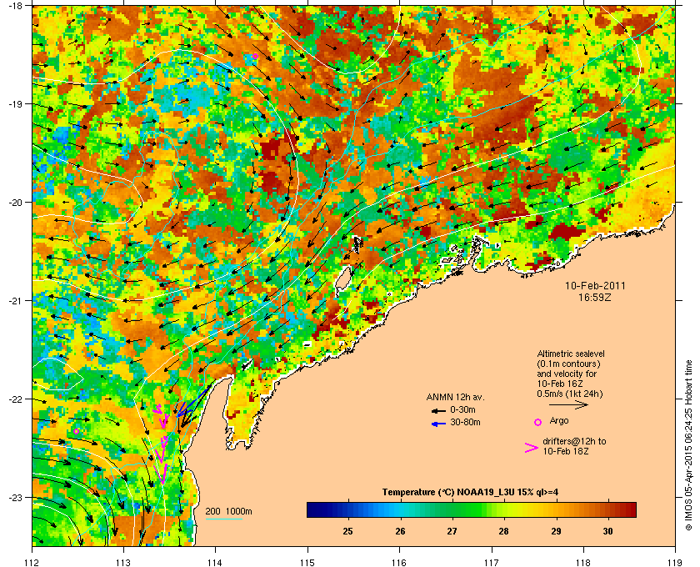Click the Argo float marker near 22.3S 112.5E
700x567 pixels.
(x=77, y=431)
